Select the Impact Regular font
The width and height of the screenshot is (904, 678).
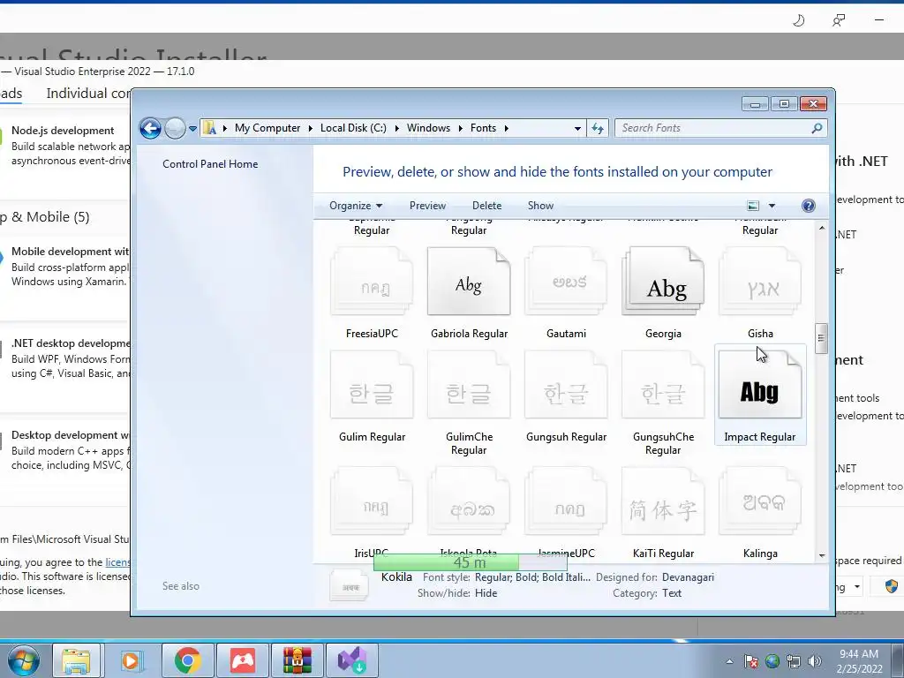pos(760,395)
